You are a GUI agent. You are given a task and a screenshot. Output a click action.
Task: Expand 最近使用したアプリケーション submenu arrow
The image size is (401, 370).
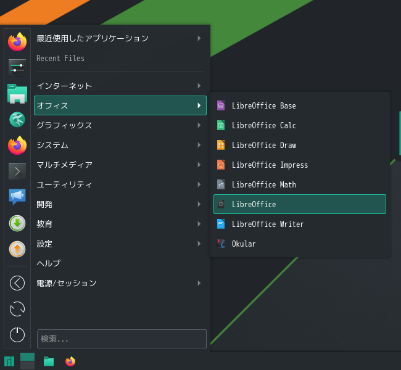pyautogui.click(x=199, y=38)
